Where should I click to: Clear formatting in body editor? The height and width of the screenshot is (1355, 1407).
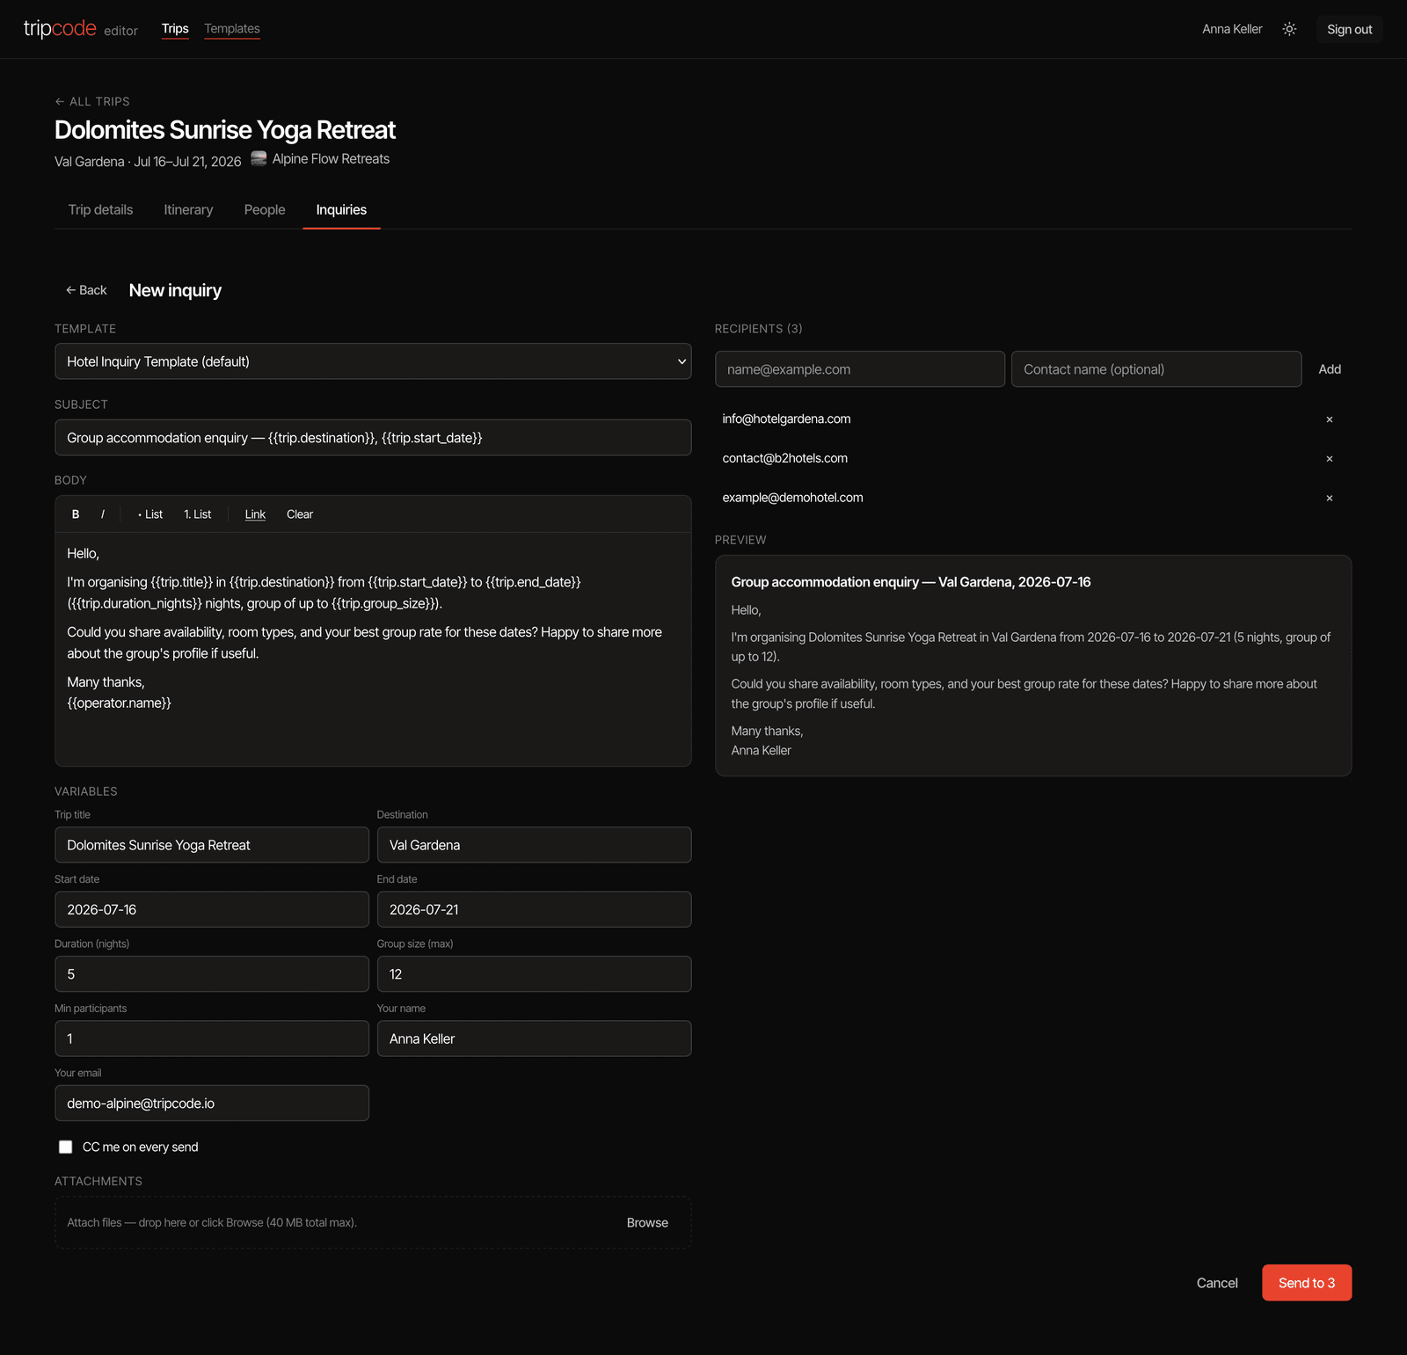[300, 514]
